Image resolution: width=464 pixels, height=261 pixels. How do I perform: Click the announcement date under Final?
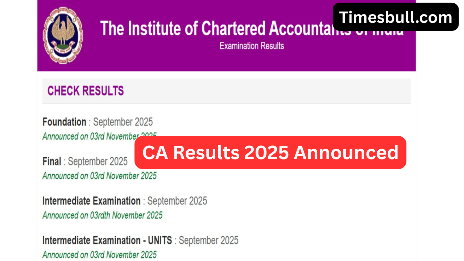(x=99, y=176)
